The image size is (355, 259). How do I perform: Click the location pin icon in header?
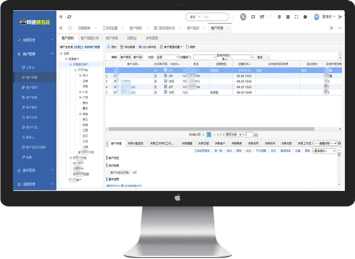(x=279, y=17)
